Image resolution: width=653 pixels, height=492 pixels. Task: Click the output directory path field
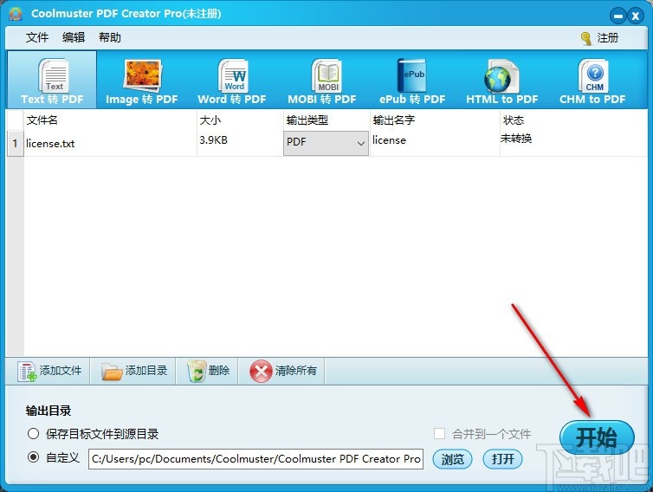click(255, 459)
